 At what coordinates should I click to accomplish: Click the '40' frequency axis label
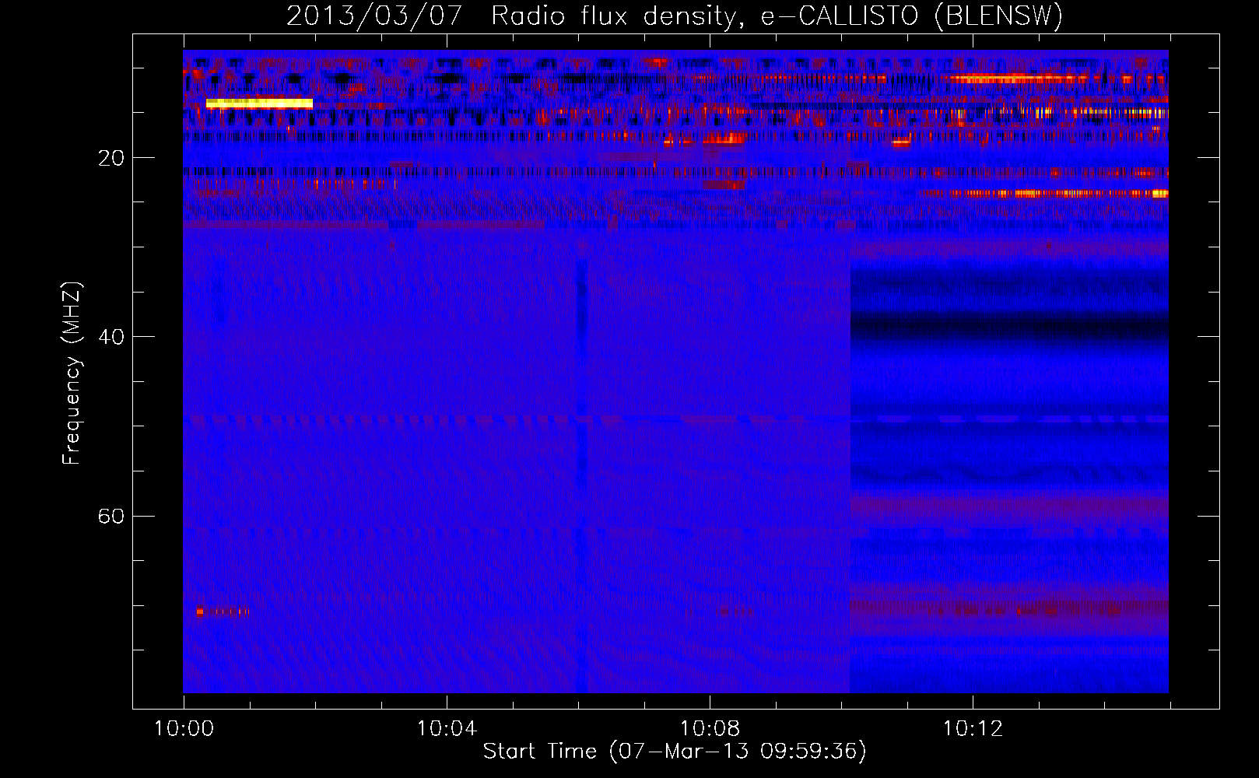[111, 337]
